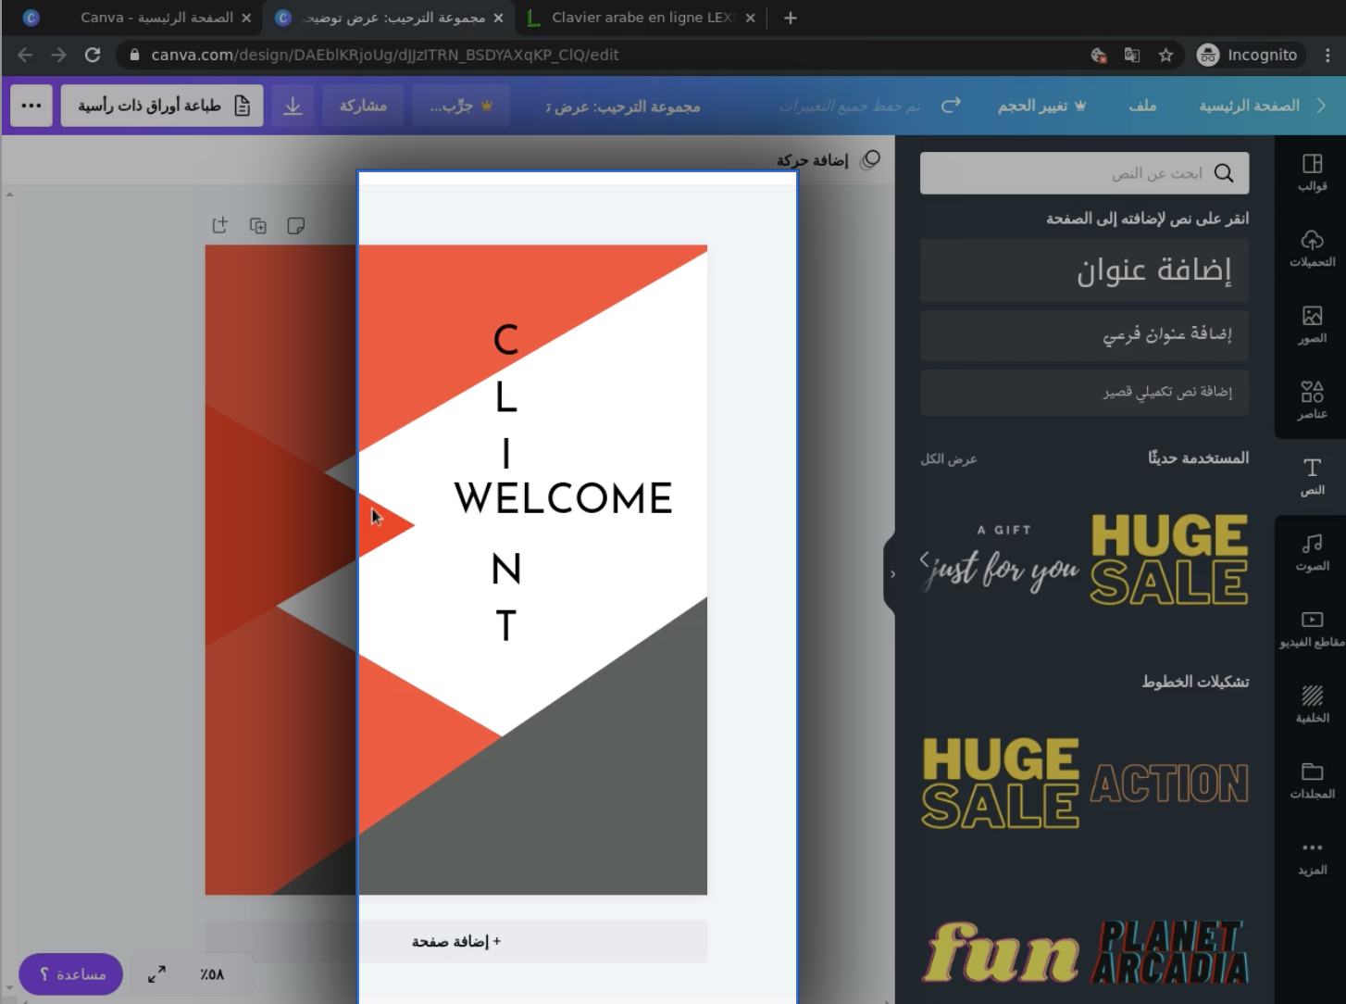Go to Home page (الصفحة الرئيسية) menu
The image size is (1346, 1004).
point(1249,106)
